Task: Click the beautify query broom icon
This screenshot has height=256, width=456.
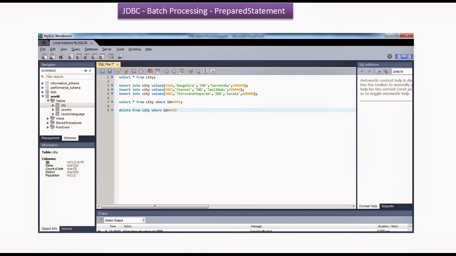Action: 191,71
